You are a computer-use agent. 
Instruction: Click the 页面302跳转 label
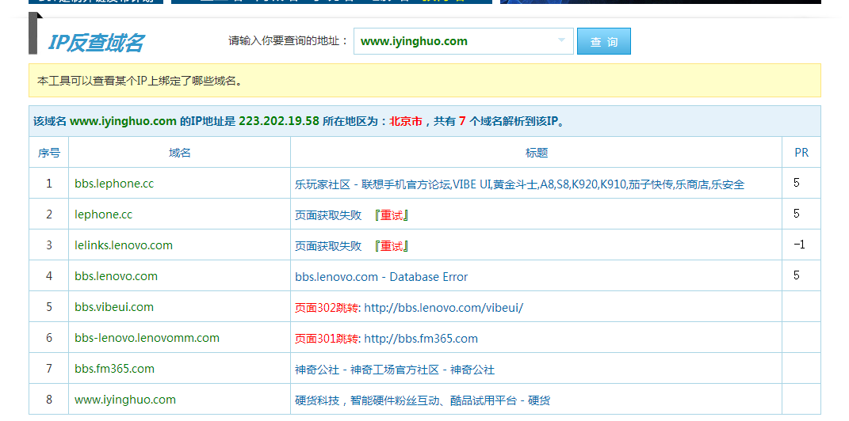coord(327,308)
